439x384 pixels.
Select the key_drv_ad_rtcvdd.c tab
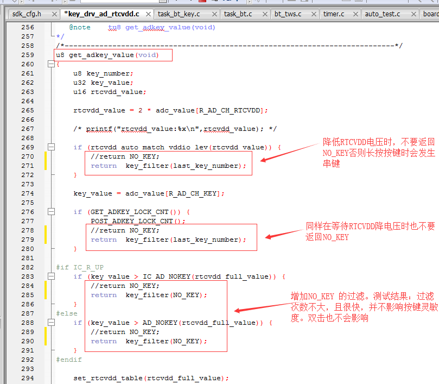101,14
